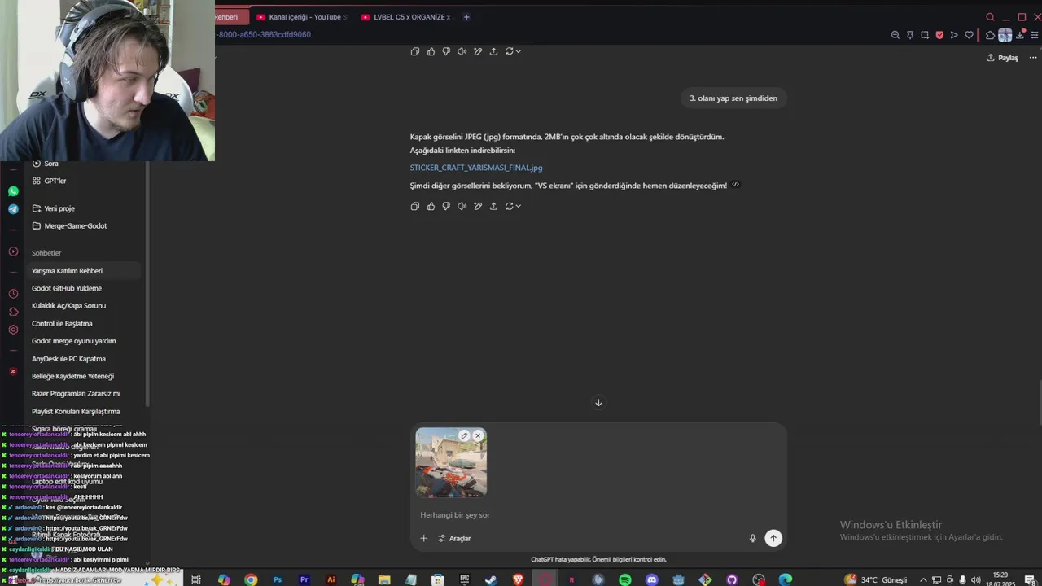The height and width of the screenshot is (586, 1042).
Task: Open a new browser tab
Action: 466,17
